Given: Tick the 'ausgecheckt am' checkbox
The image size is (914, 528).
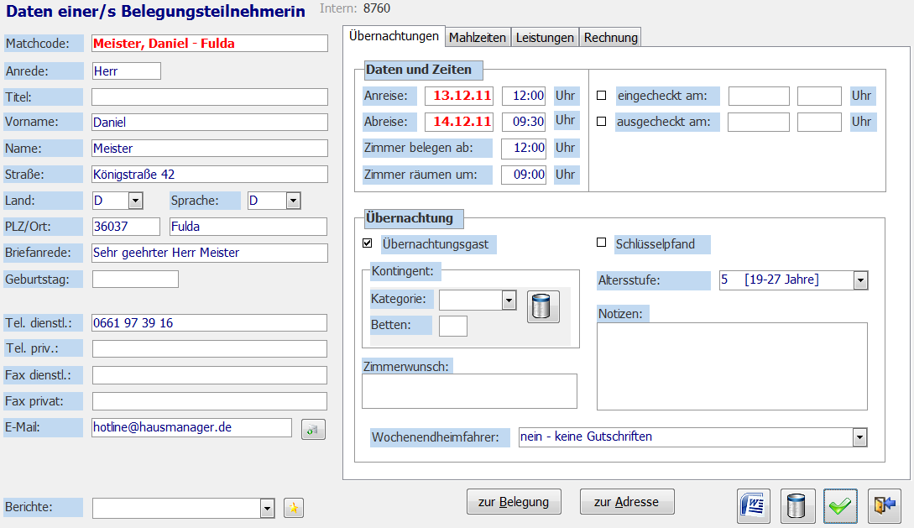Looking at the screenshot, I should coord(601,122).
